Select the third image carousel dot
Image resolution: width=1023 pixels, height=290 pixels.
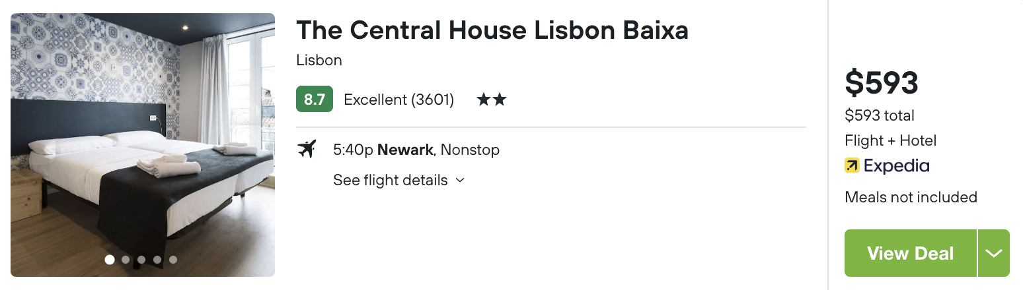click(x=141, y=260)
